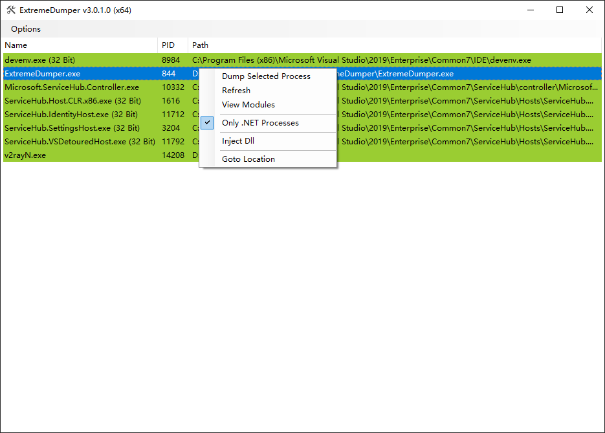Click path ending ExtremeDumper\ExtremeDumper.exe
605x433 pixels.
tap(395, 74)
